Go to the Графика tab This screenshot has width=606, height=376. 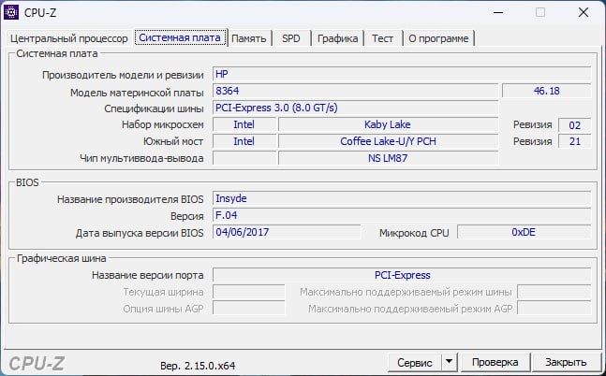(337, 38)
